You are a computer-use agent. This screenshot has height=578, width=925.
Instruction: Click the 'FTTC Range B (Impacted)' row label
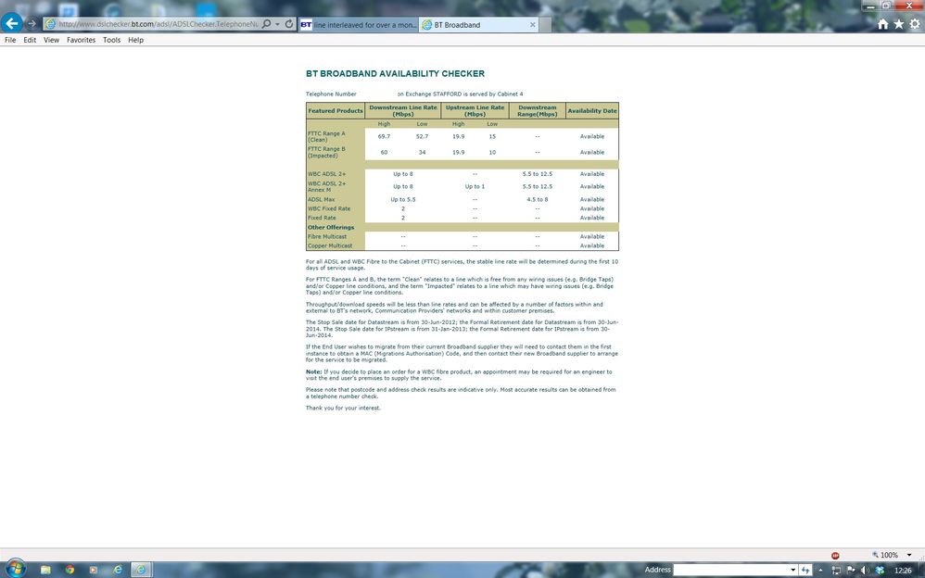[x=327, y=152]
